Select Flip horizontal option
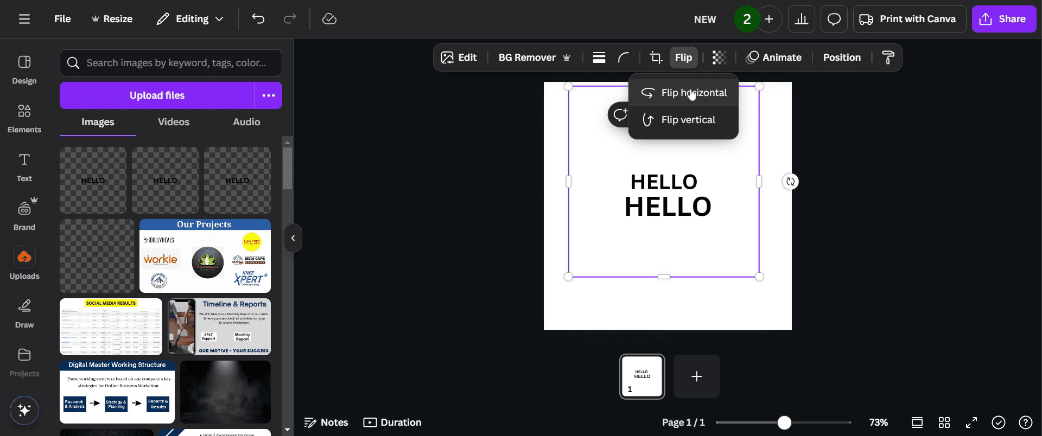 point(684,93)
